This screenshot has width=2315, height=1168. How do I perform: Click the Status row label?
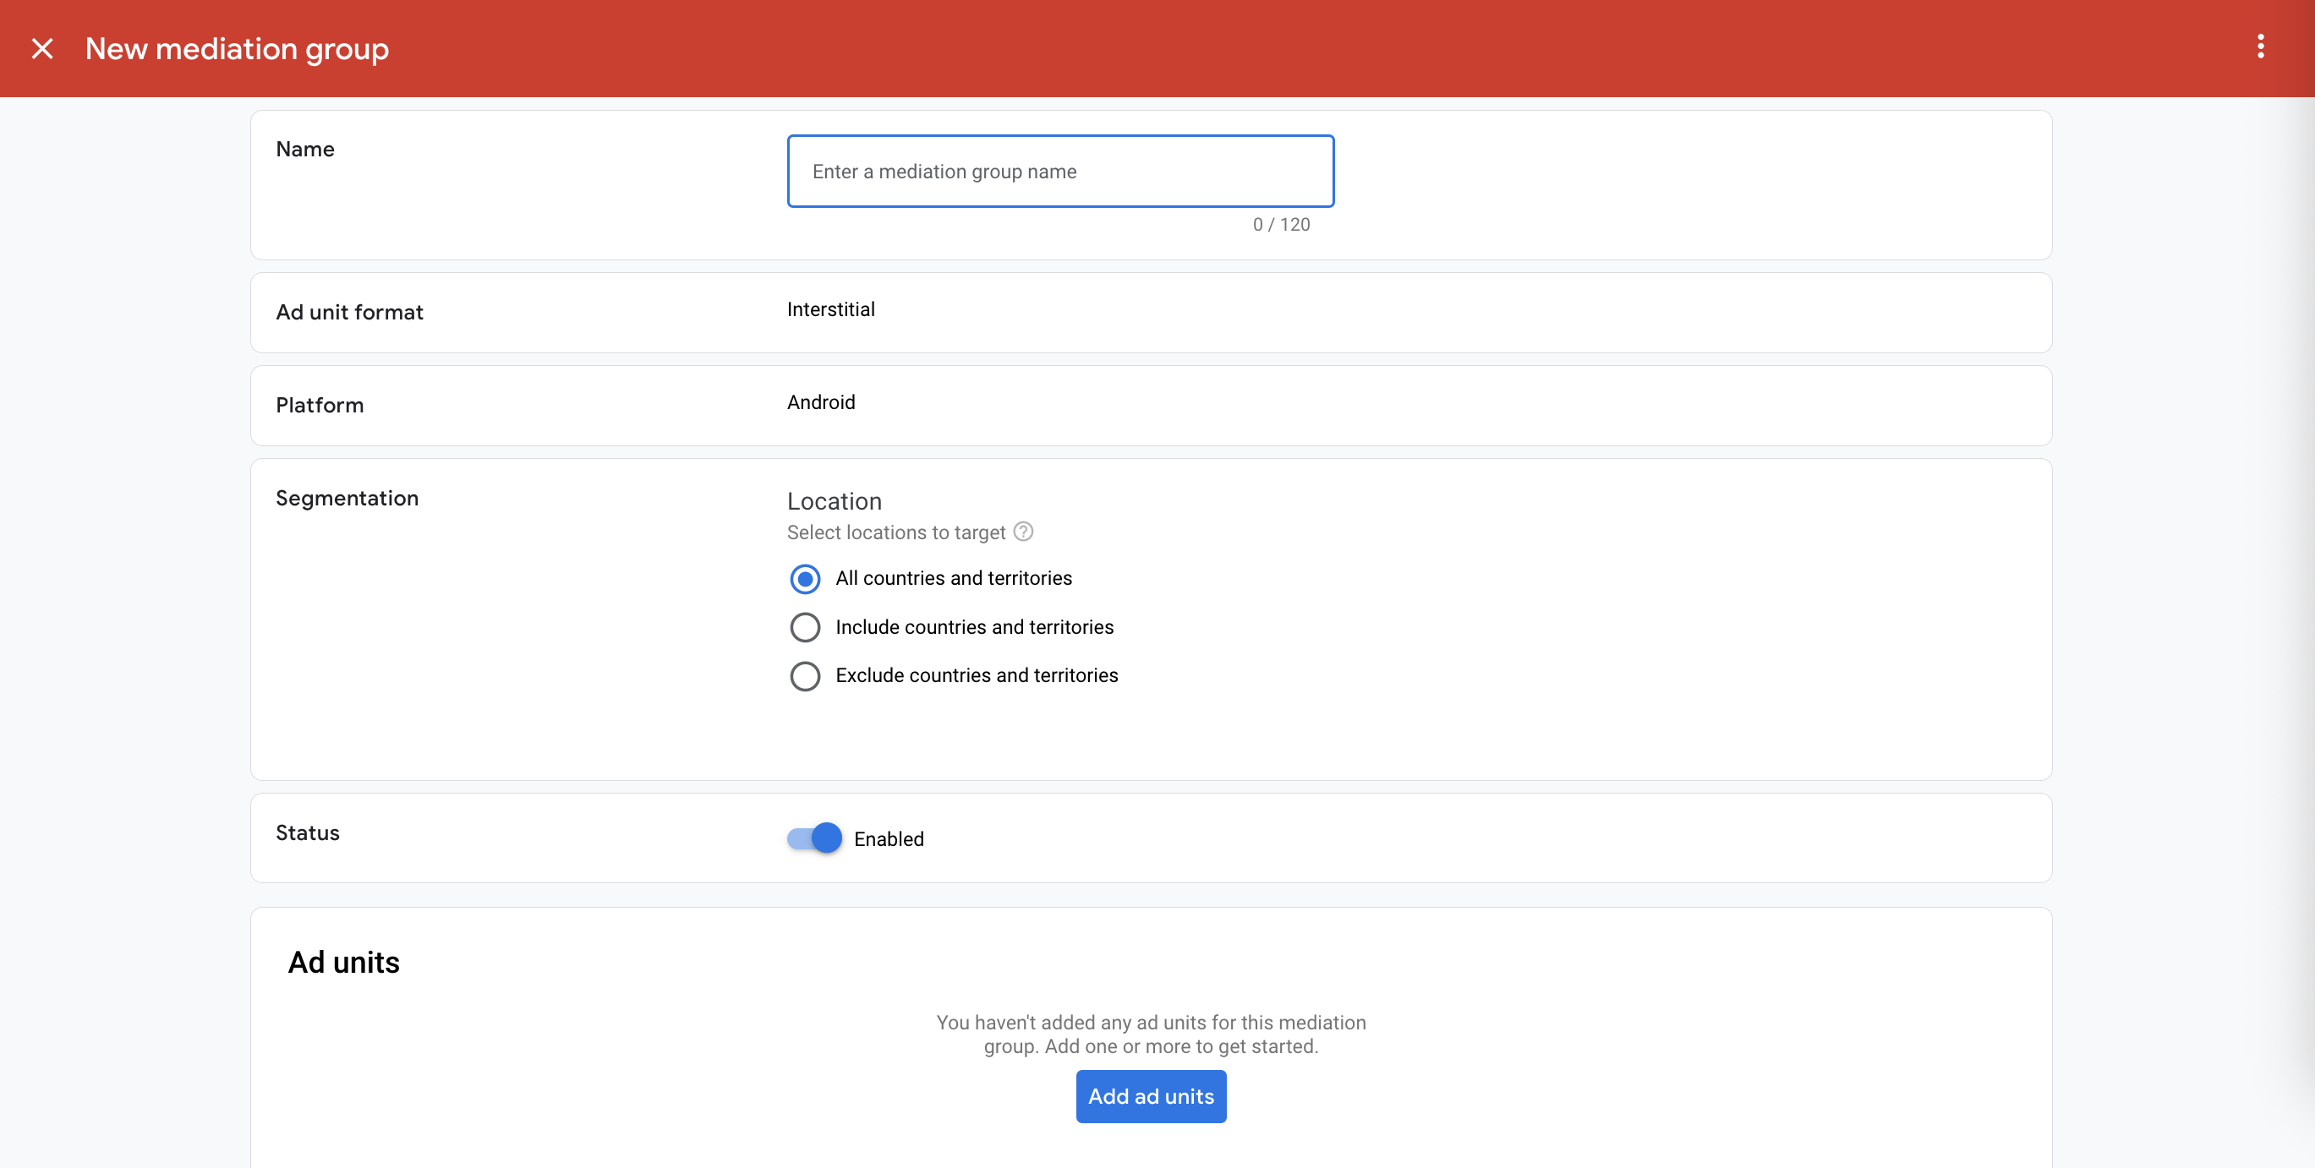[308, 832]
